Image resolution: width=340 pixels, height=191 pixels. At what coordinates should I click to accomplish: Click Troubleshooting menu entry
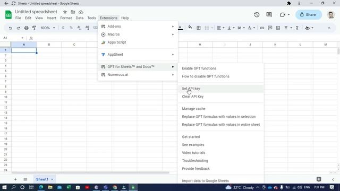pos(221,161)
